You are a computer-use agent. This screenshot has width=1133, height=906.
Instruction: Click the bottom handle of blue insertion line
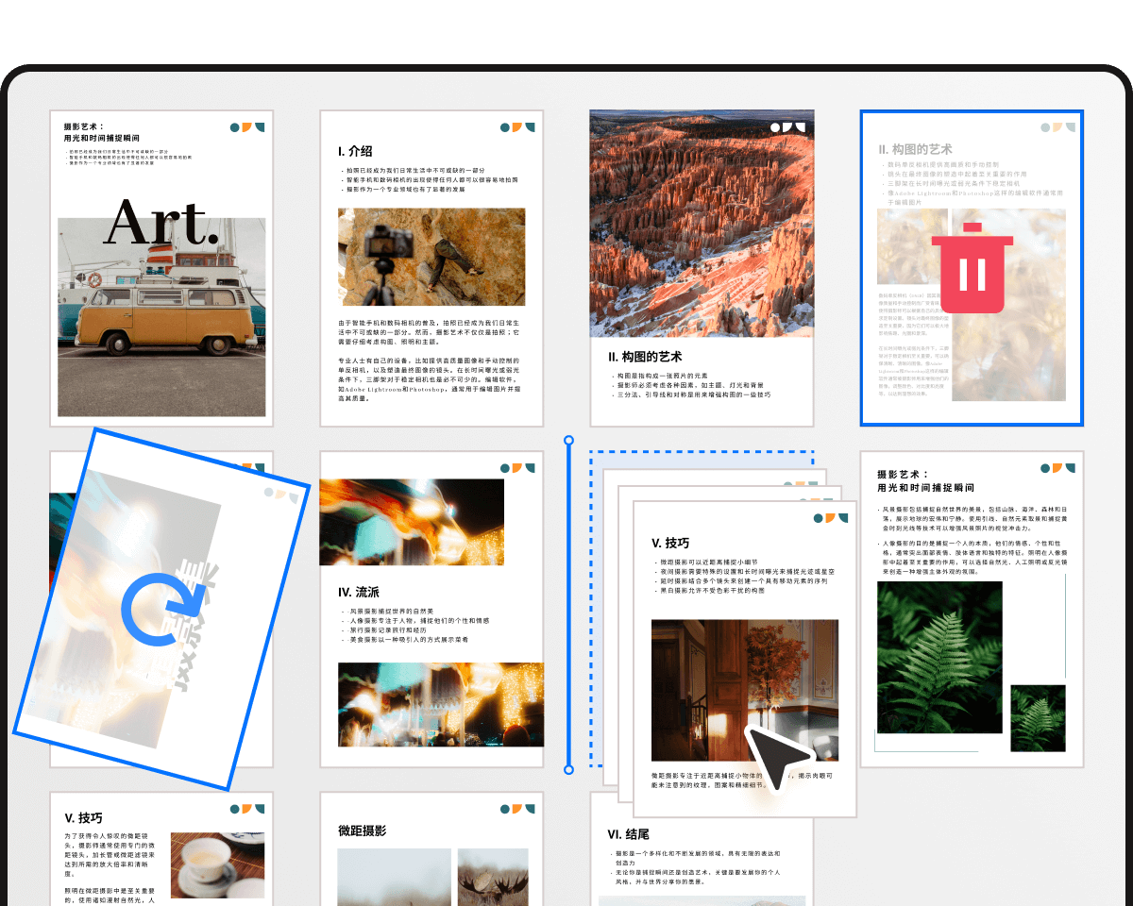point(568,770)
